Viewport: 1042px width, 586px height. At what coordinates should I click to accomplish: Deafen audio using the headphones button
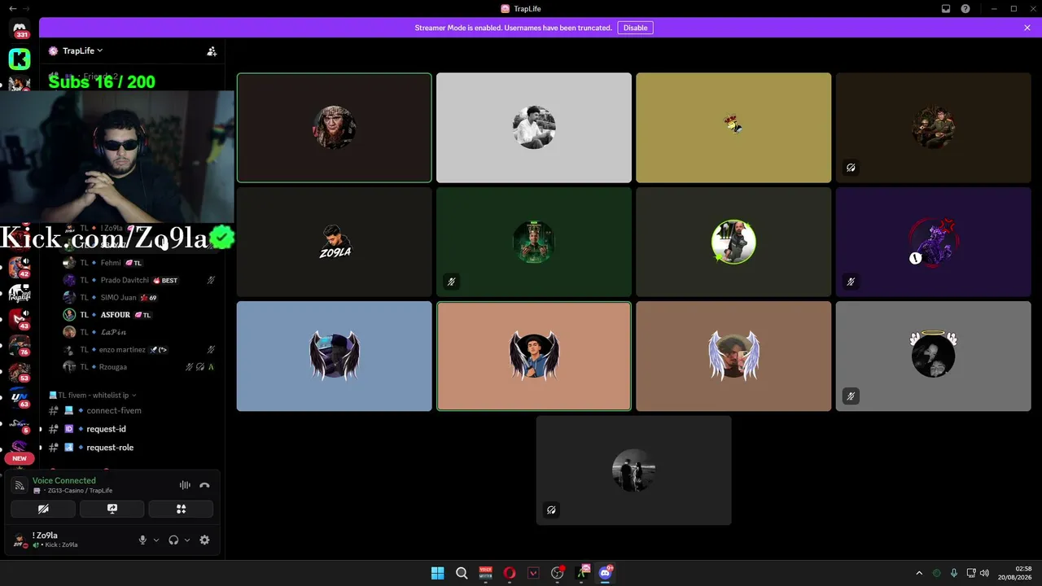(x=173, y=540)
